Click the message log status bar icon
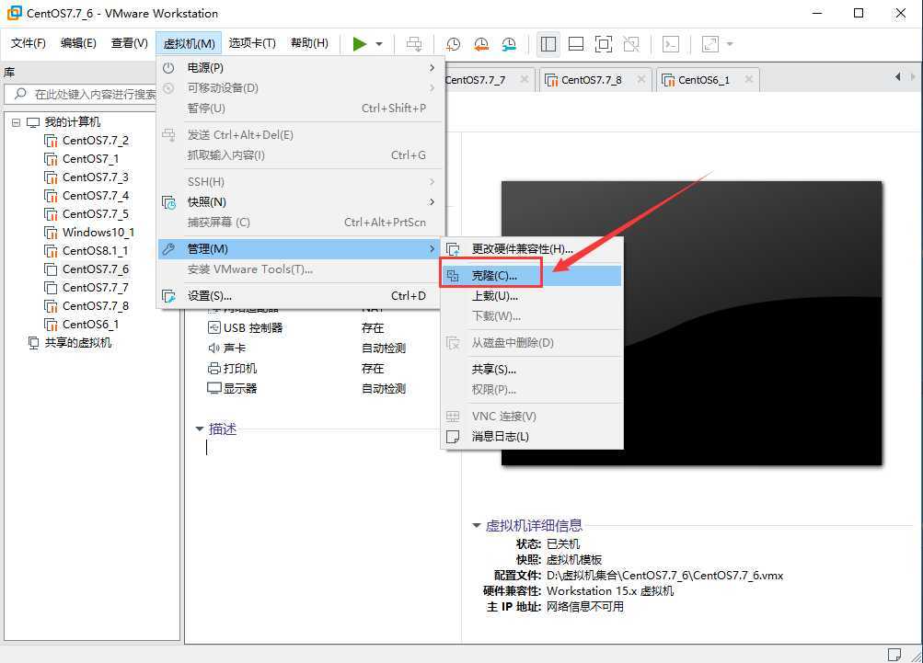Image resolution: width=923 pixels, height=663 pixels. click(x=894, y=654)
